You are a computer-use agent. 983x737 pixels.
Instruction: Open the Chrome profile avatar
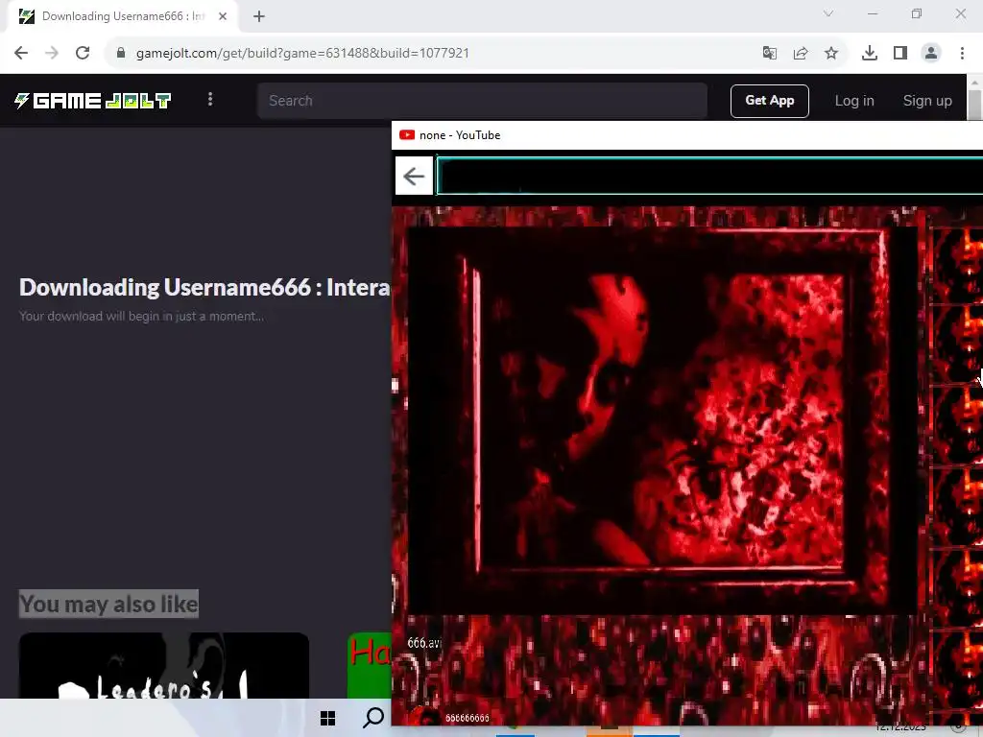931,53
